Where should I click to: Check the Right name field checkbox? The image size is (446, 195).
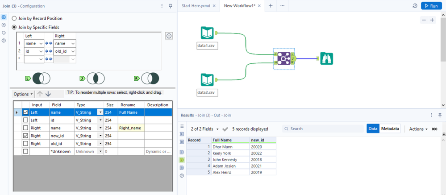click(25, 128)
